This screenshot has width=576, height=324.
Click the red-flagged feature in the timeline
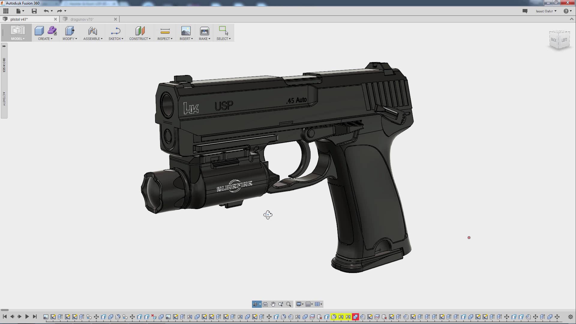[x=356, y=316]
